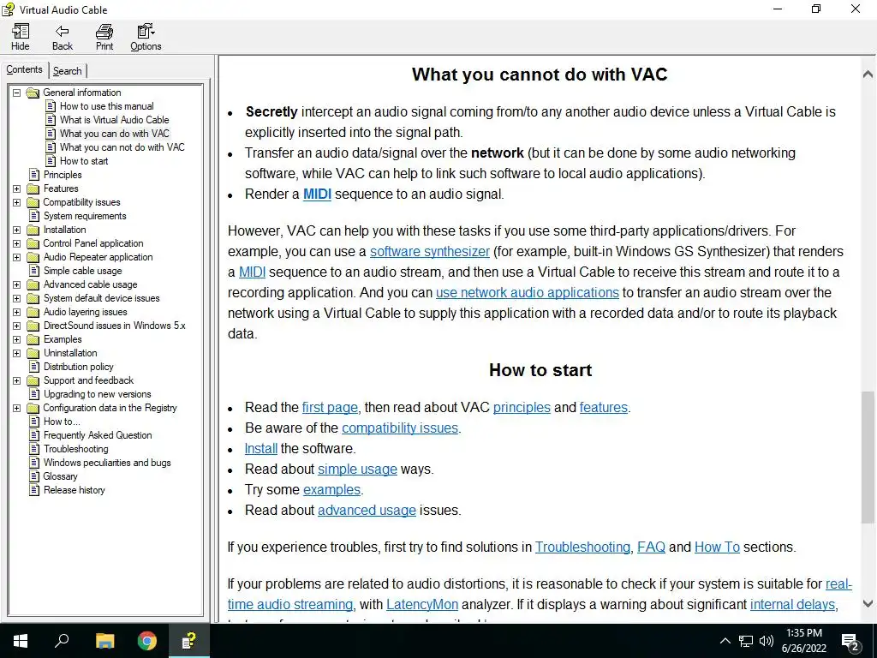Viewport: 877px width, 658px height.
Task: Open taskbar search magnifier
Action: coord(62,641)
